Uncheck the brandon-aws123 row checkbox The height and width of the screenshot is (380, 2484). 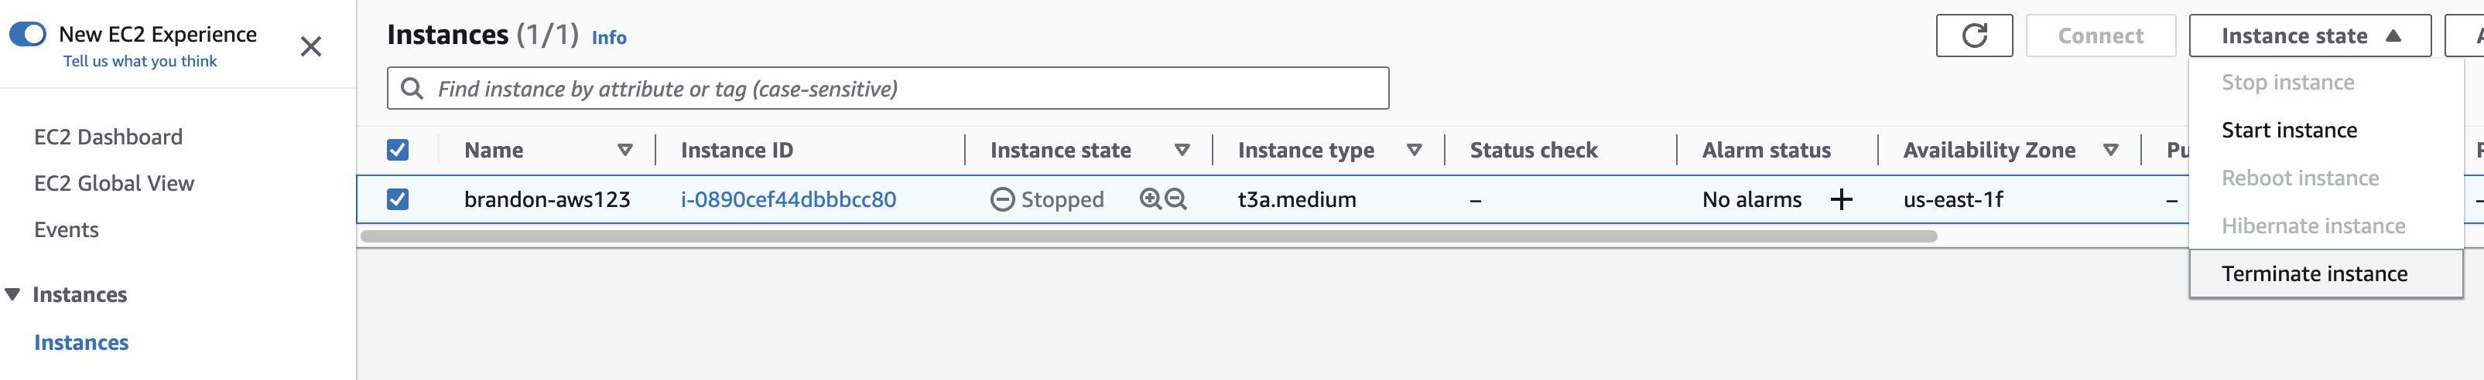tap(397, 199)
